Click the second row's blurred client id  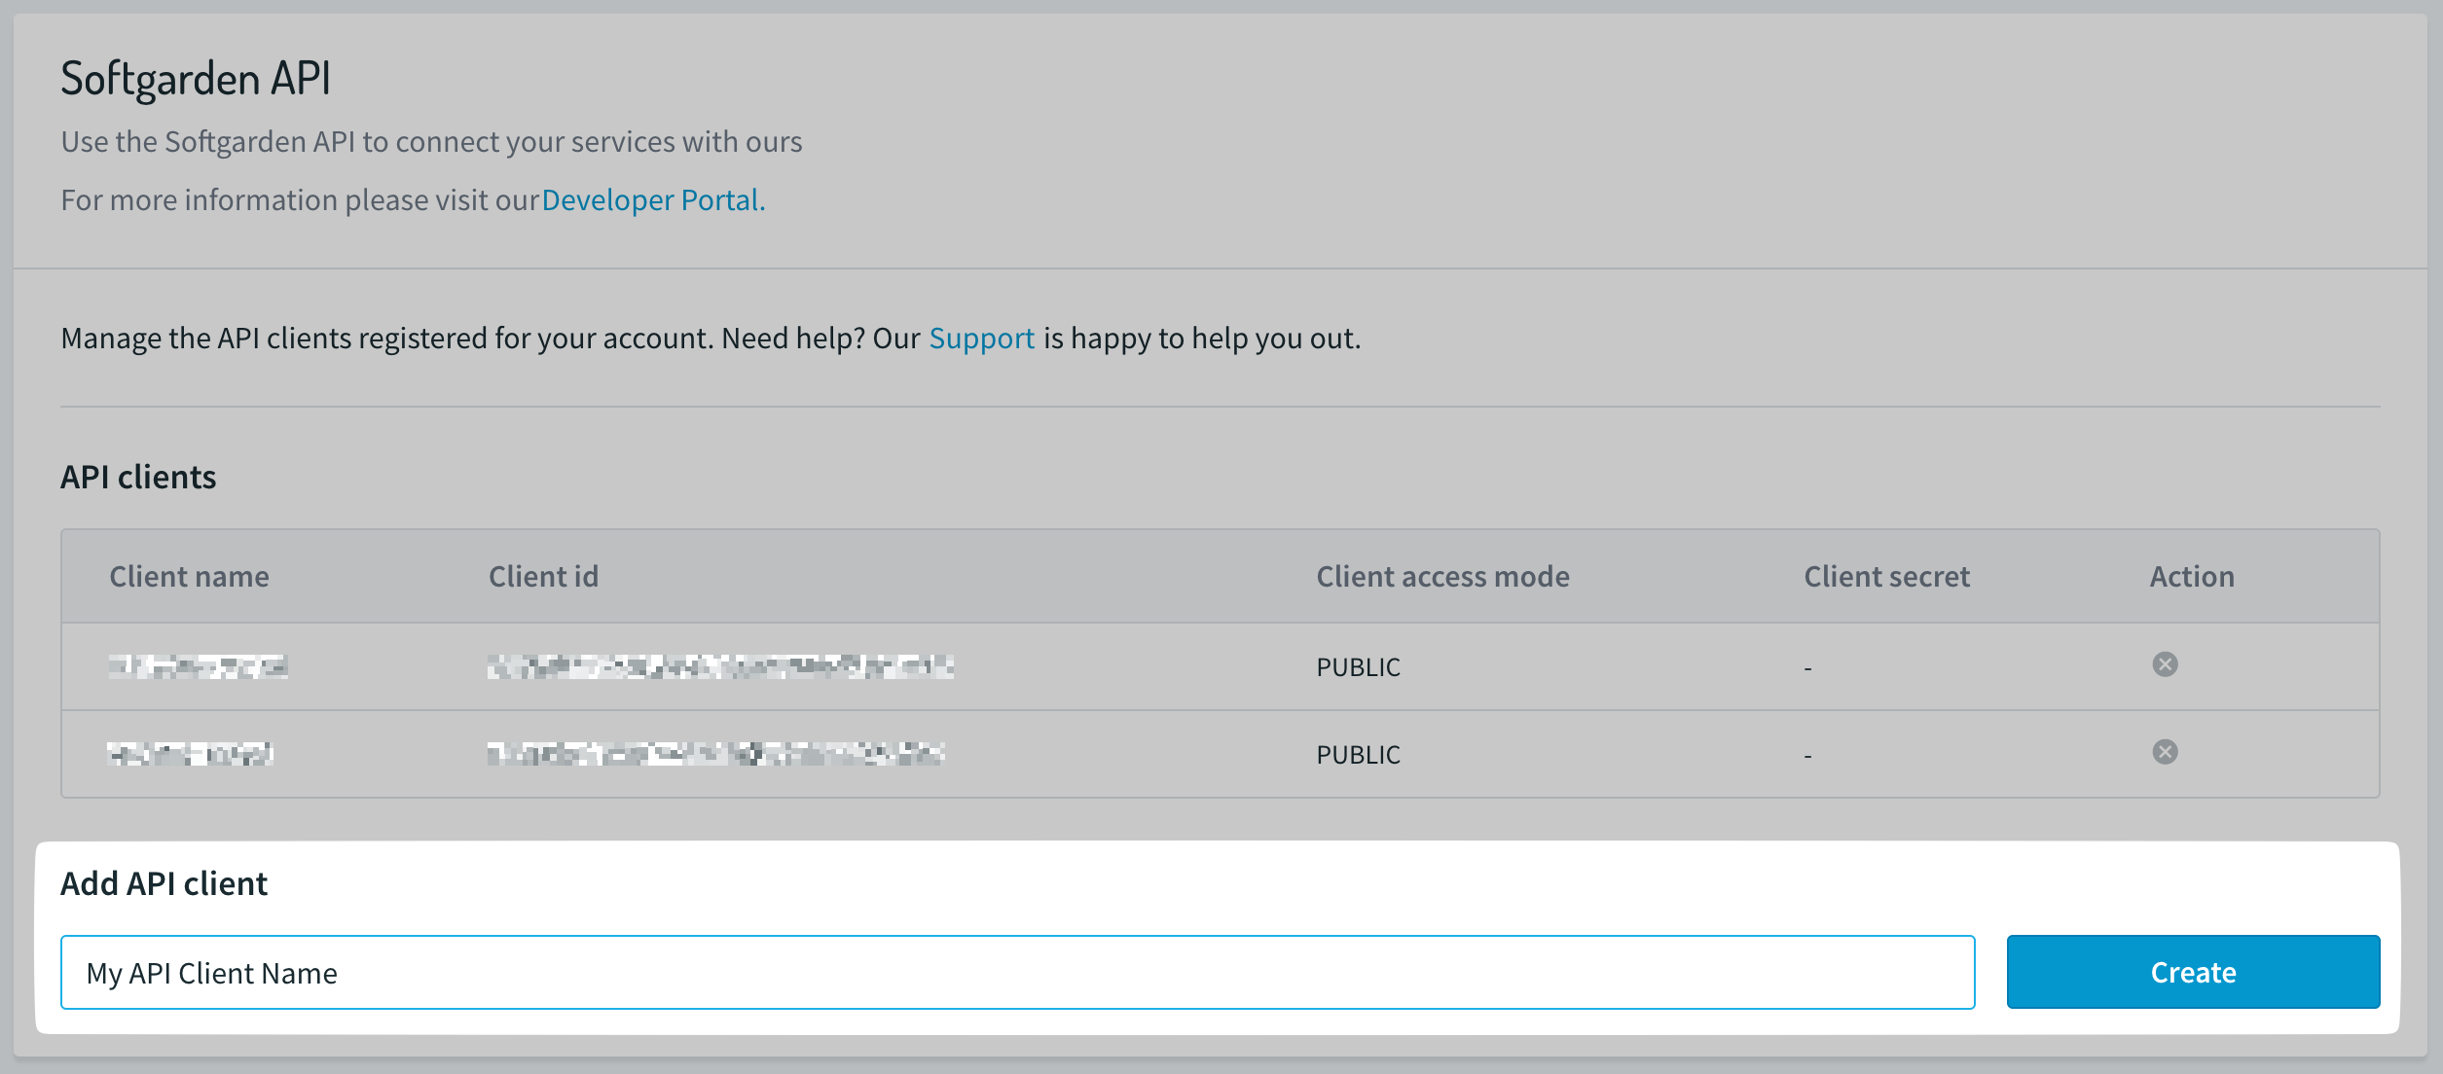715,754
